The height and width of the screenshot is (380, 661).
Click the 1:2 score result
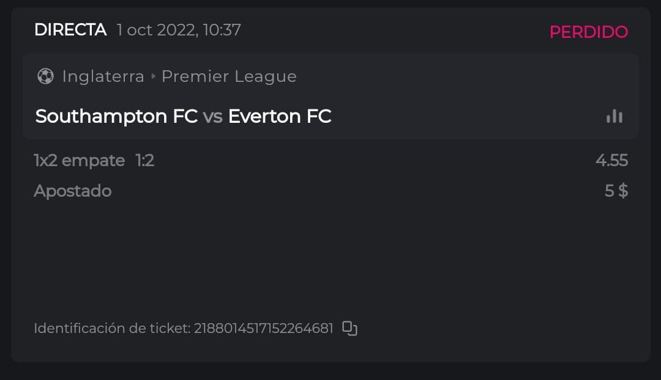[145, 160]
